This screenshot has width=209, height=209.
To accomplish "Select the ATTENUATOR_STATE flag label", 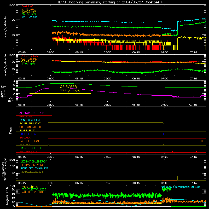I will (32, 113).
